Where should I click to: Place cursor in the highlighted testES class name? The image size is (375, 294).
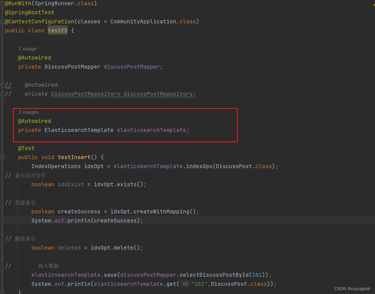pos(57,30)
